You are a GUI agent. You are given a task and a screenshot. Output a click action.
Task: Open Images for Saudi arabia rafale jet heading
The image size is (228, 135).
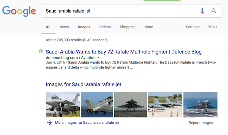83,84
